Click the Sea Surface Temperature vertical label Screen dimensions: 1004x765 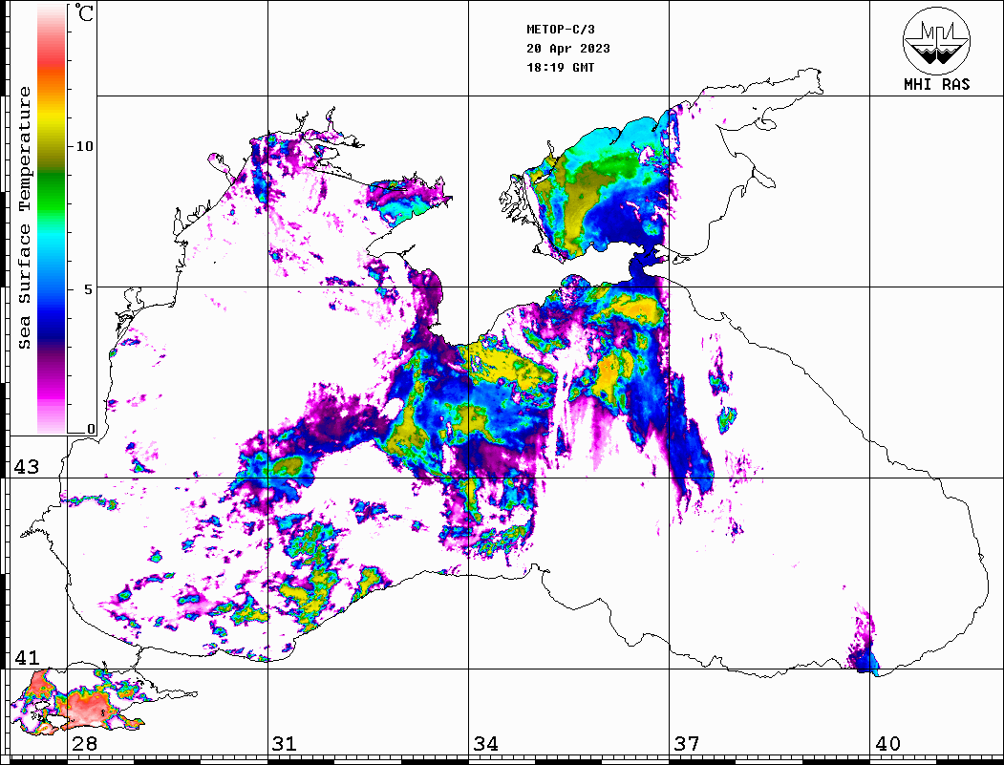(x=24, y=219)
